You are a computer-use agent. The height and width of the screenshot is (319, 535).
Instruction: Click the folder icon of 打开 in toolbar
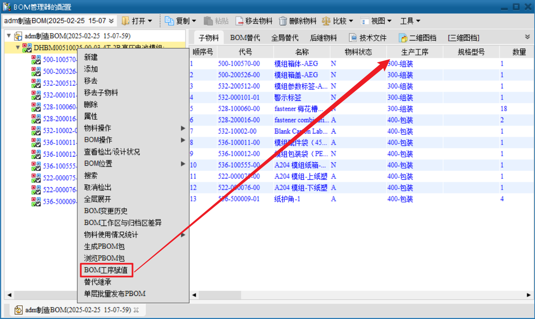(x=125, y=21)
